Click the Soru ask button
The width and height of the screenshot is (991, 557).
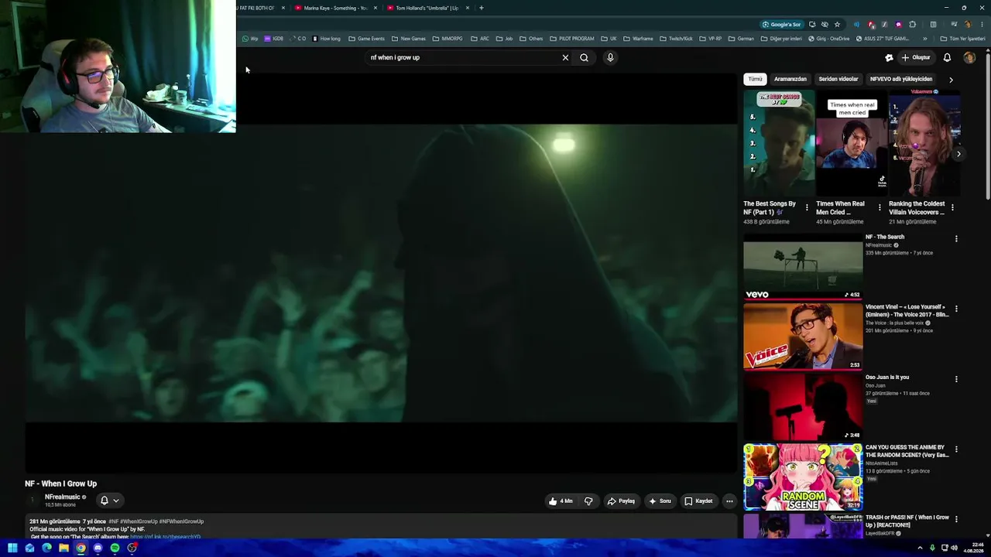[x=660, y=501]
